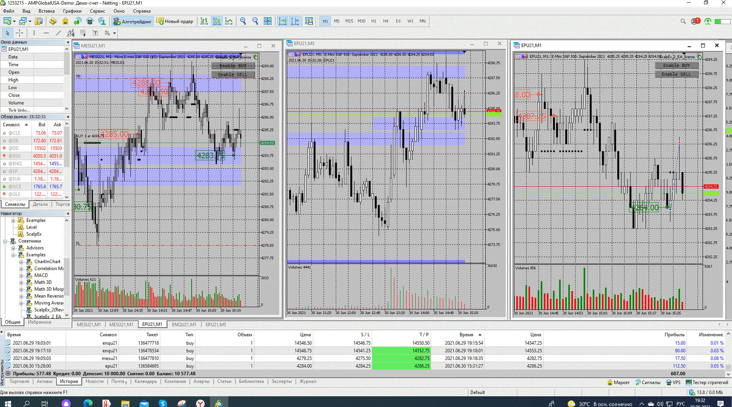732x407 pixels.
Task: Expand the MACD folder in Navigator
Action: pyautogui.click(x=21, y=275)
